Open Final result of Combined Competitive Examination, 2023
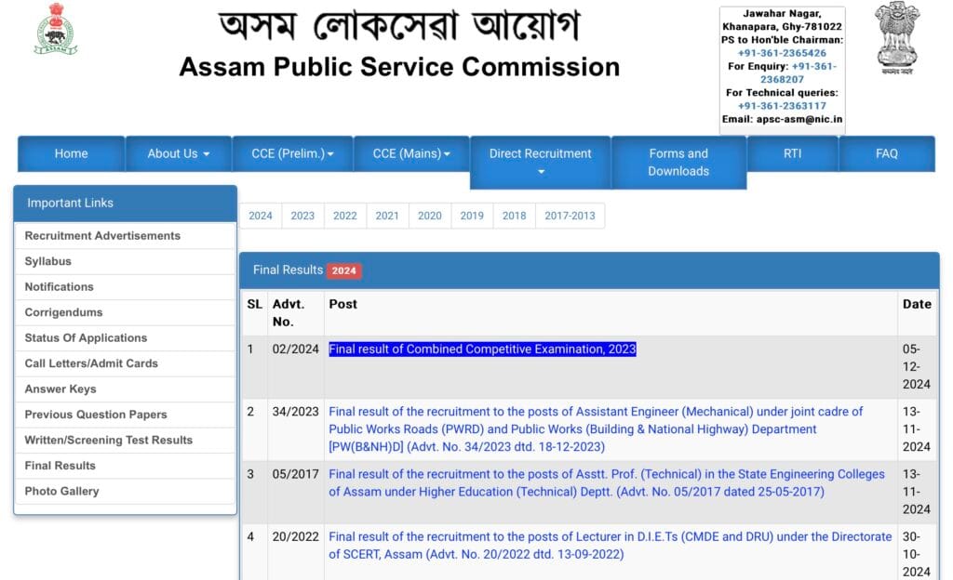 point(482,349)
